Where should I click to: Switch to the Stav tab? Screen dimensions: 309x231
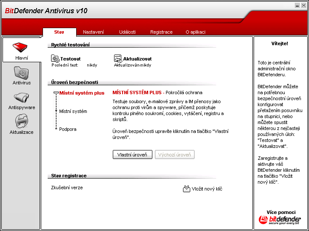tap(59, 32)
